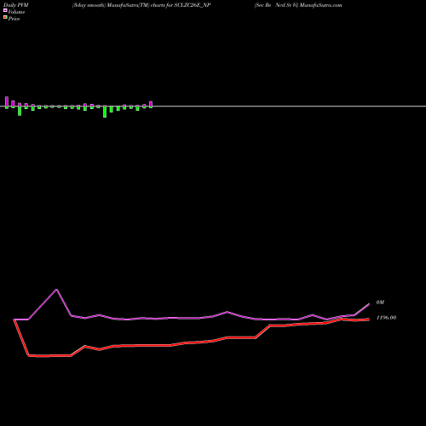Click the right end of red price line

pos(369,319)
